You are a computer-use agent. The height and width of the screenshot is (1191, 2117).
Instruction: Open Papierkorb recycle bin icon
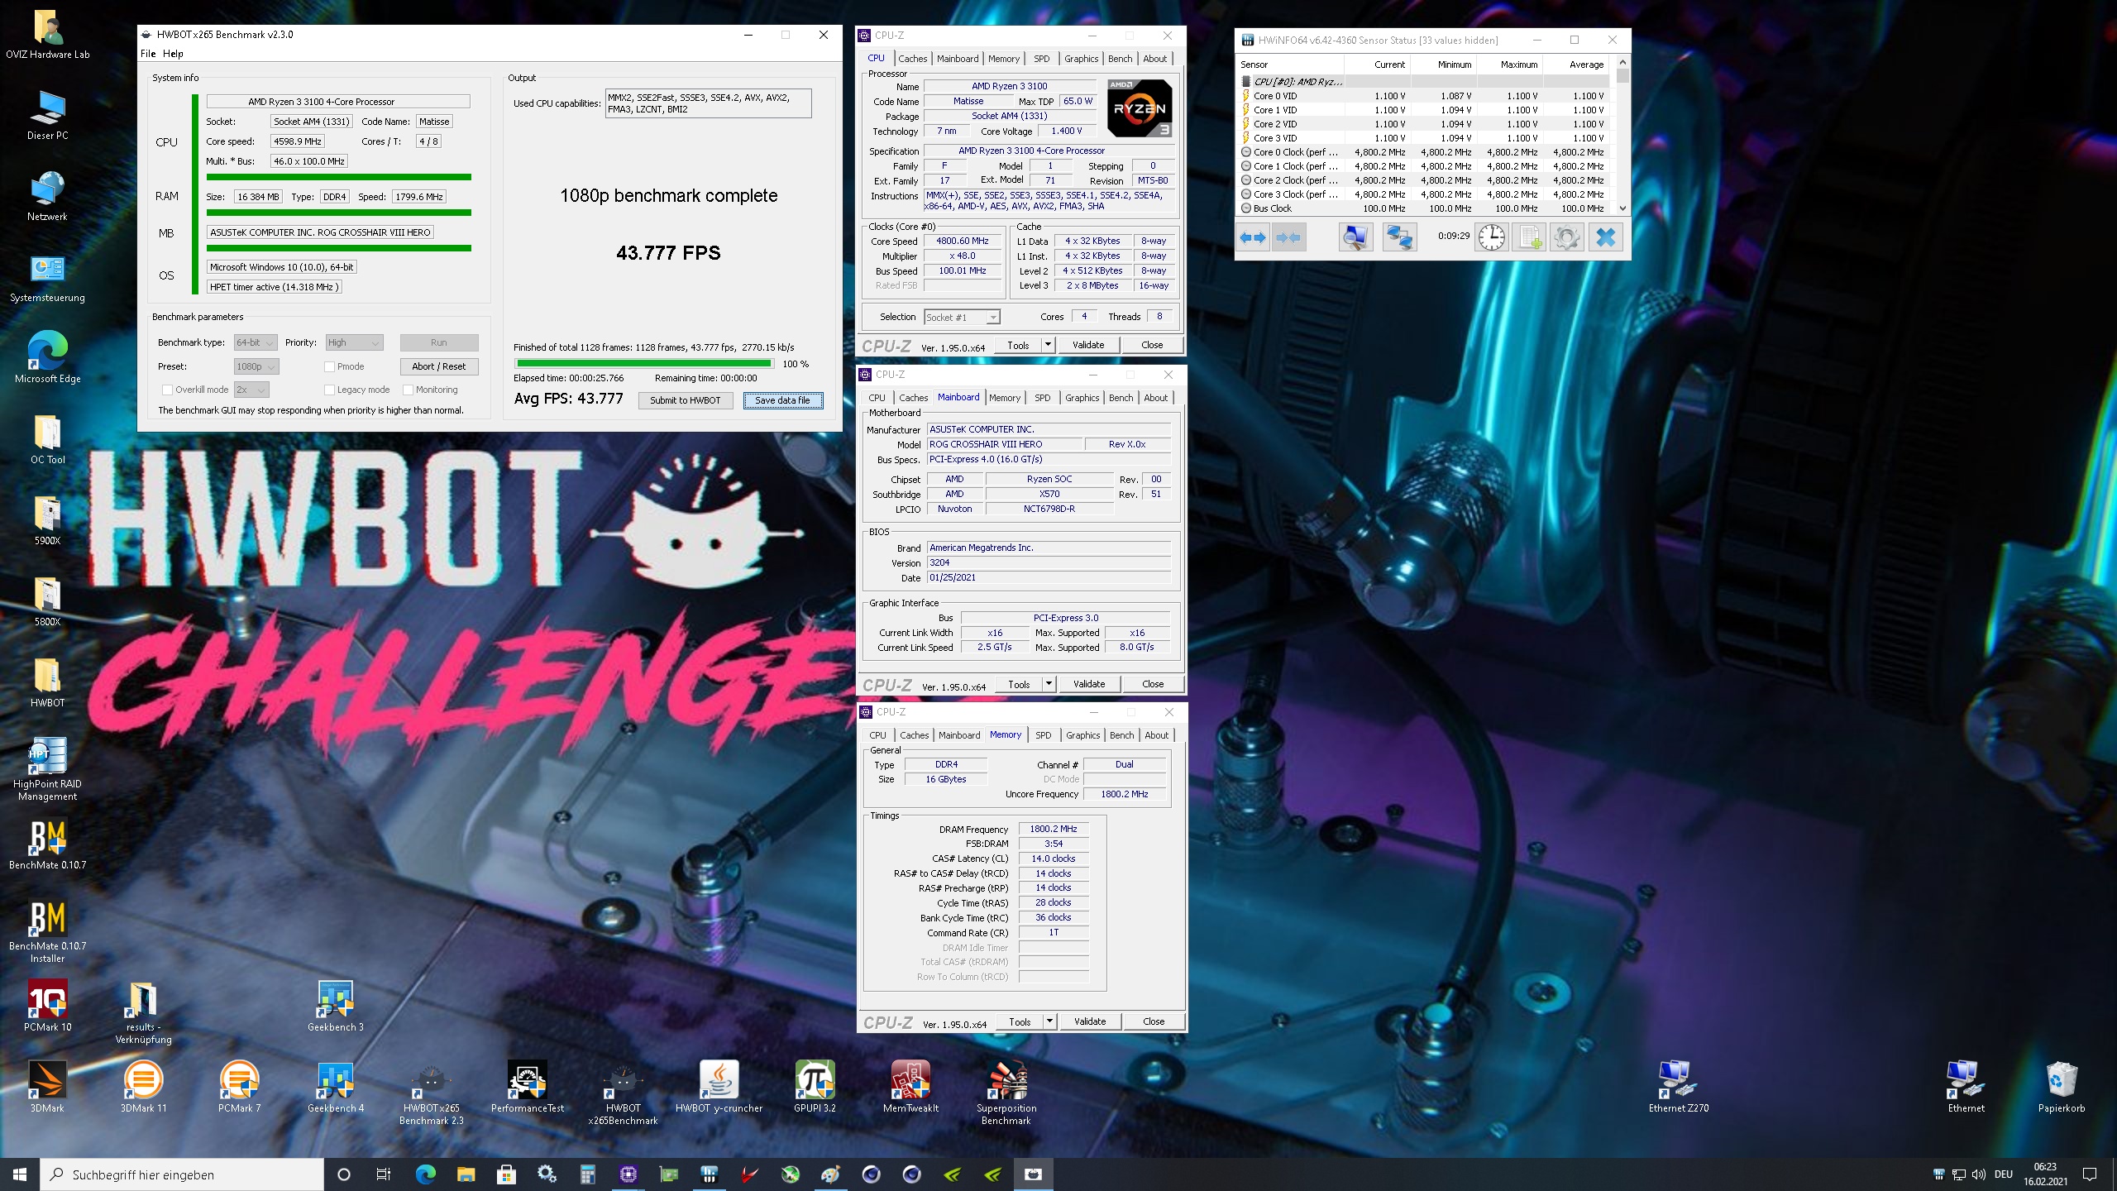click(2062, 1087)
